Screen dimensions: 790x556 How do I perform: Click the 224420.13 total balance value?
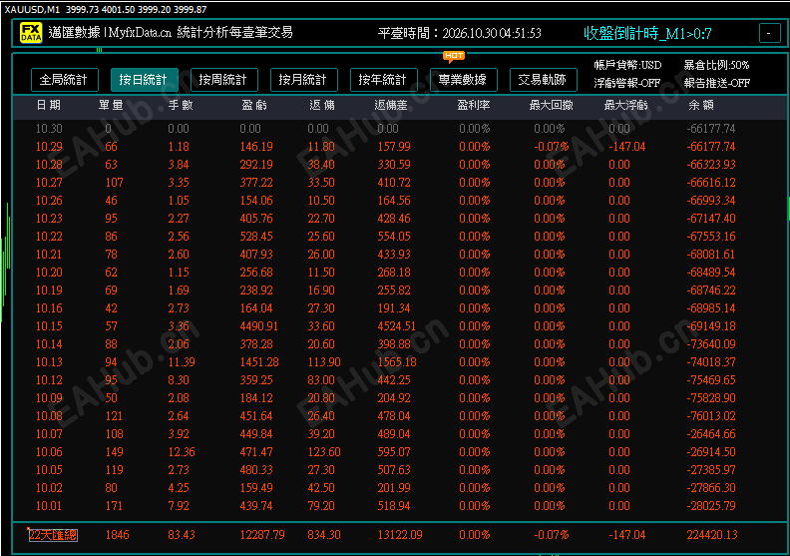click(712, 535)
